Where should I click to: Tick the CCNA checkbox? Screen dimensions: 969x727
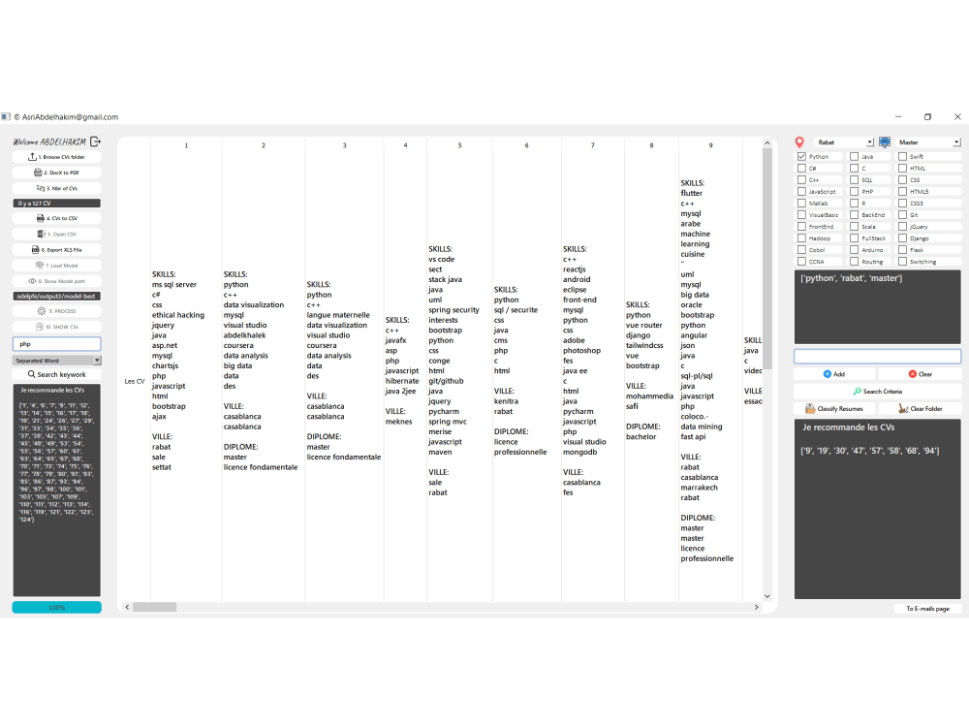(801, 262)
